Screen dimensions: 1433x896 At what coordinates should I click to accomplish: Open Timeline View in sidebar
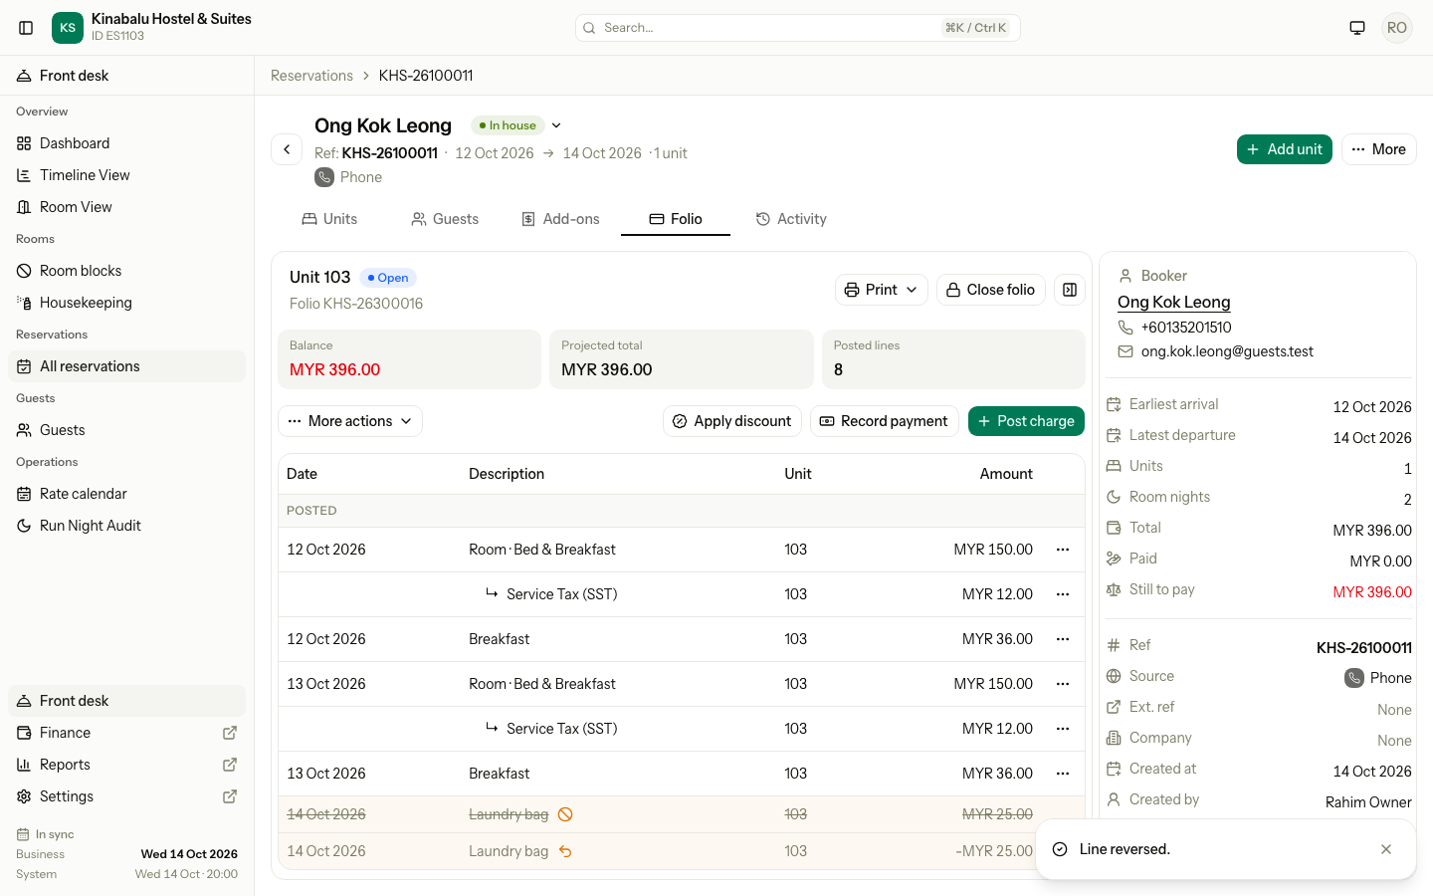click(127, 175)
